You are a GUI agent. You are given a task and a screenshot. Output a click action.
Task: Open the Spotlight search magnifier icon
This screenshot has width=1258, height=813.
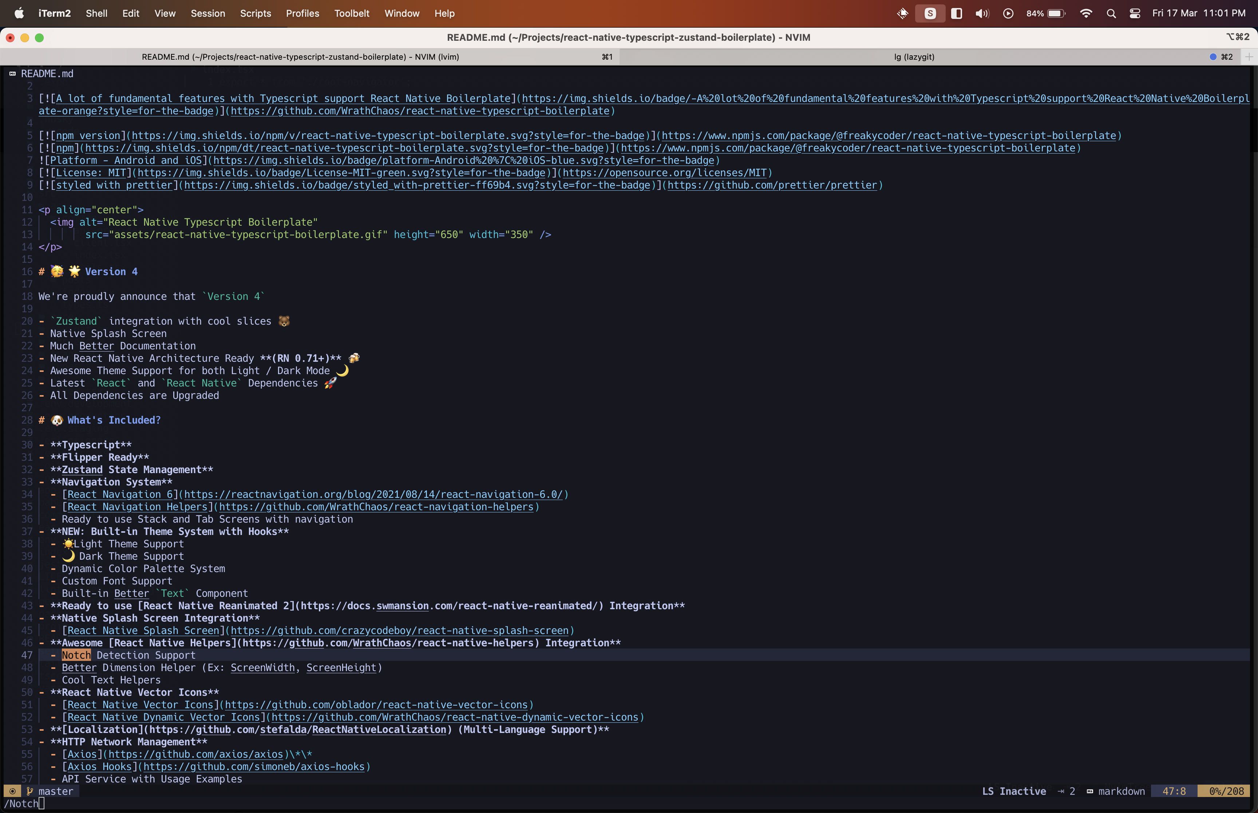[1111, 13]
